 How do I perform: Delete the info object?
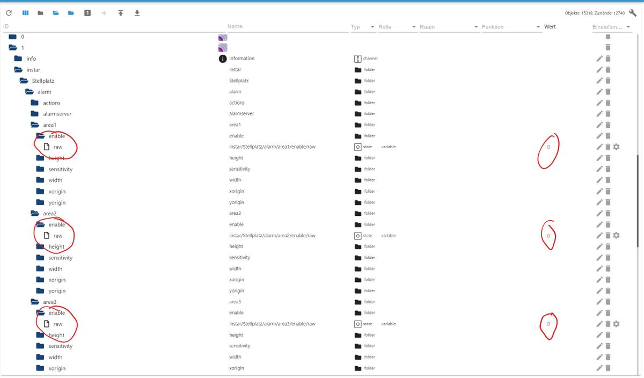tap(608, 59)
